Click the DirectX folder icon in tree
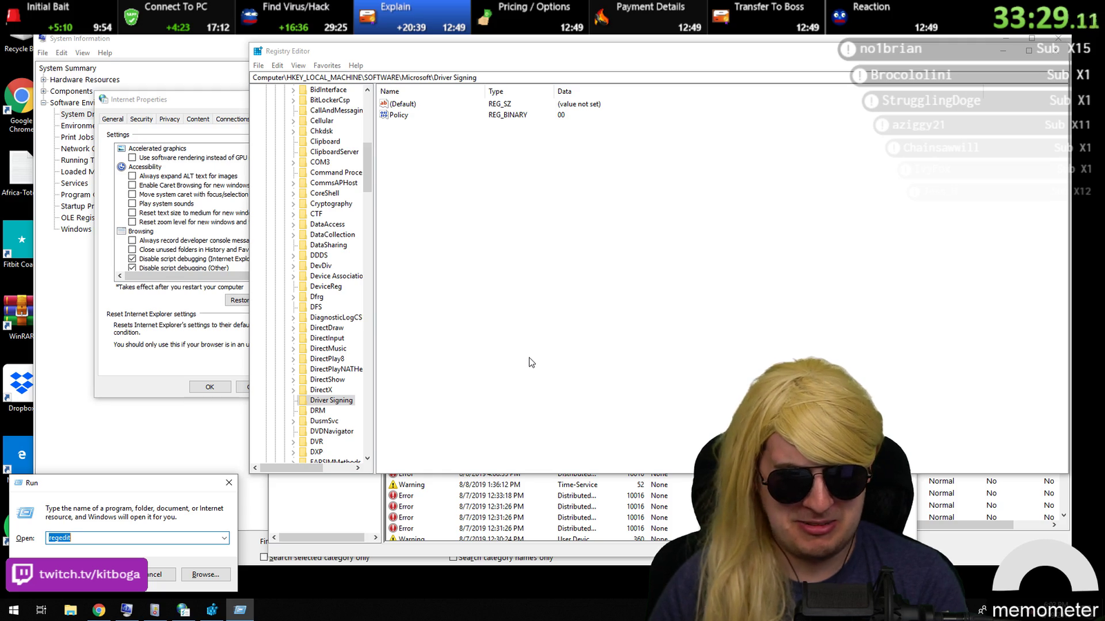 click(302, 390)
